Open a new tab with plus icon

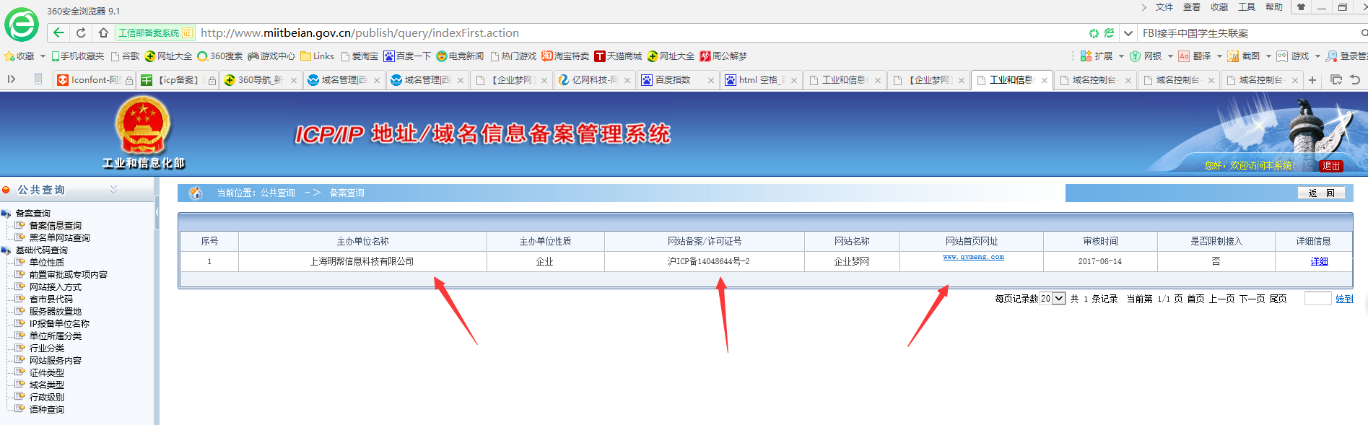[1312, 80]
